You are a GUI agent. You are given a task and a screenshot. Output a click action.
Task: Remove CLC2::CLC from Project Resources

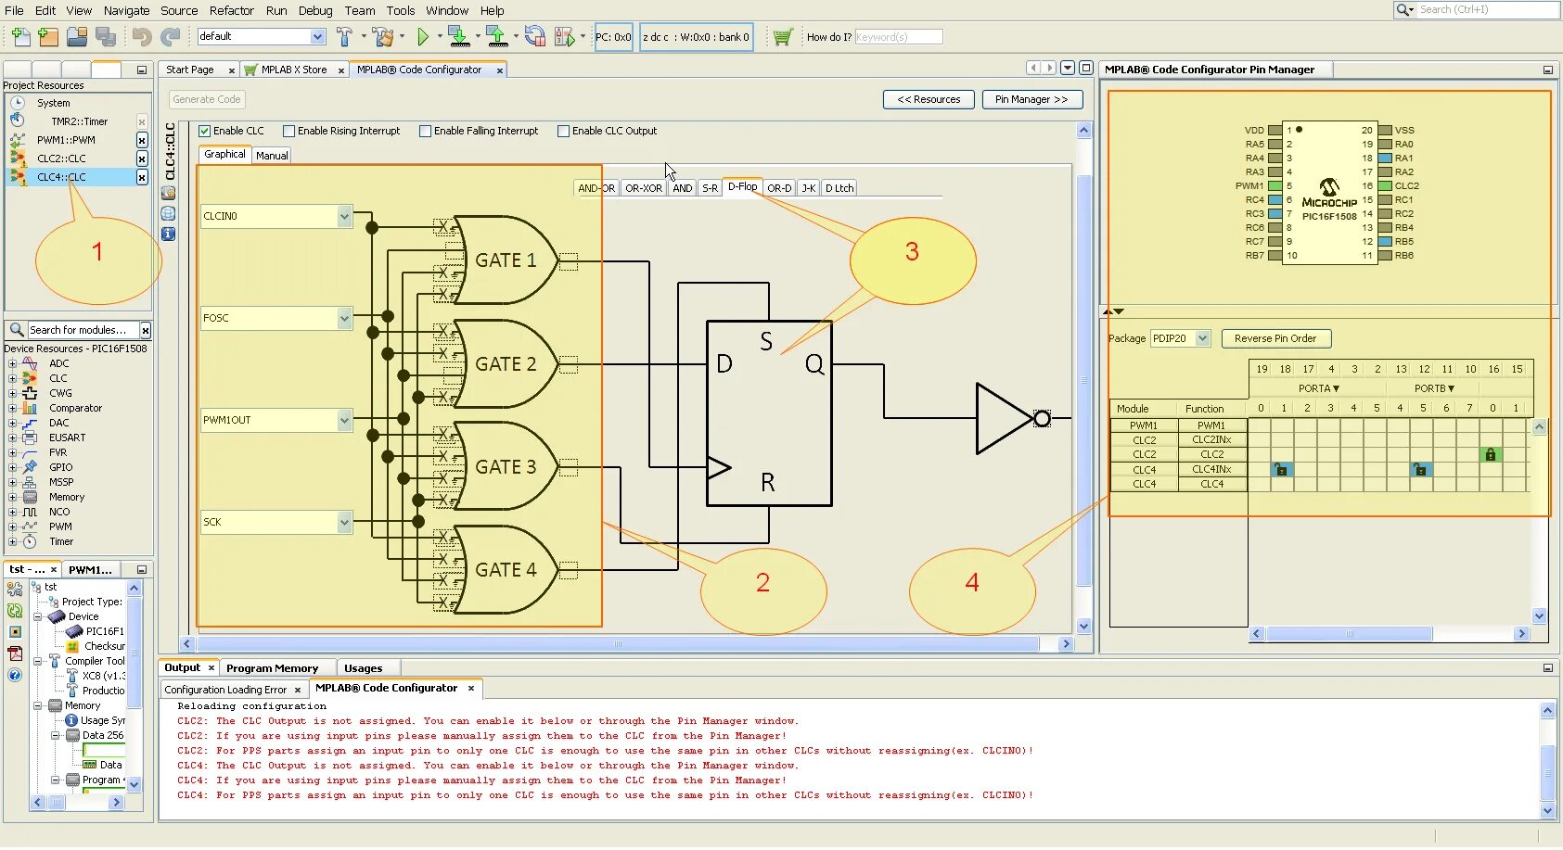coord(142,159)
